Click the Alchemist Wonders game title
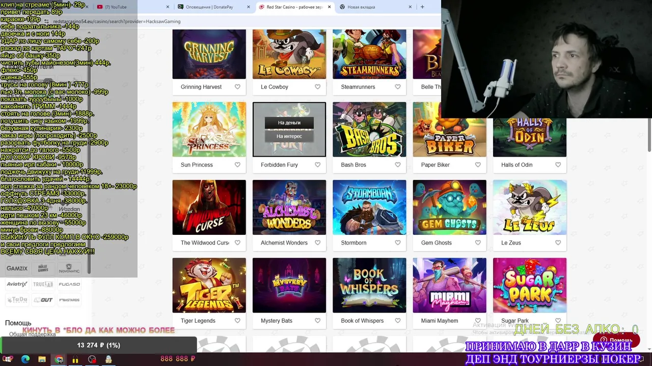This screenshot has width=652, height=366. pos(284,242)
